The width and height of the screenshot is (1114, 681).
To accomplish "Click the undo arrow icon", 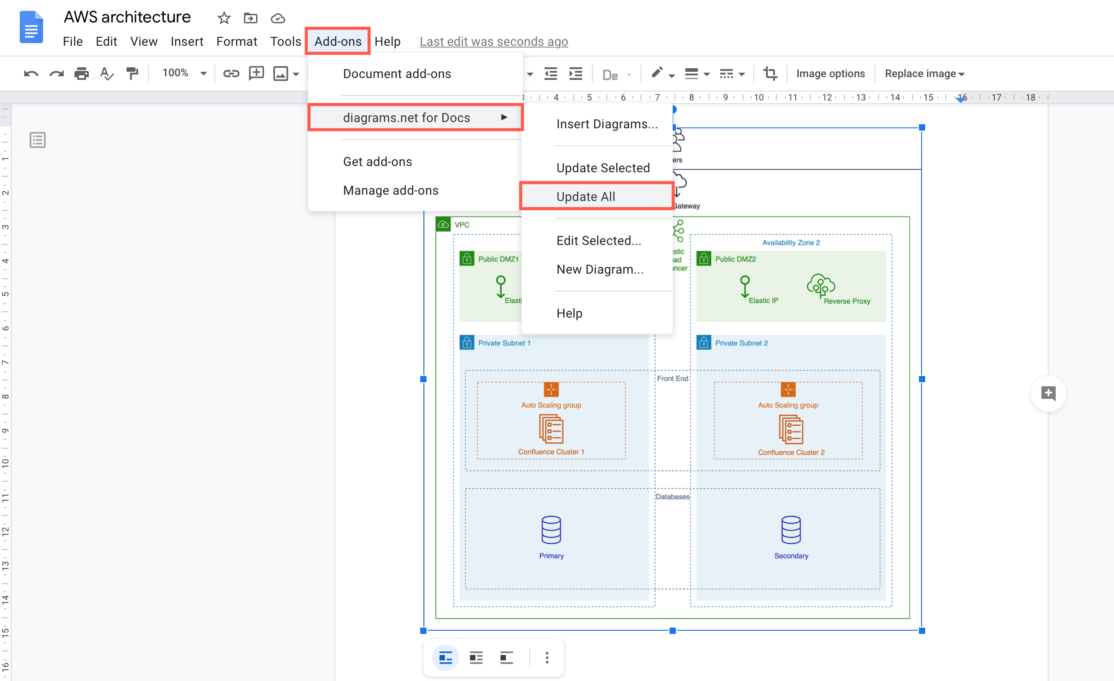I will [30, 73].
